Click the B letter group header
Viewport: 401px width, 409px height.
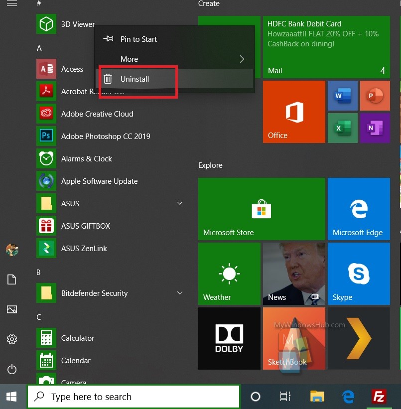(x=38, y=273)
